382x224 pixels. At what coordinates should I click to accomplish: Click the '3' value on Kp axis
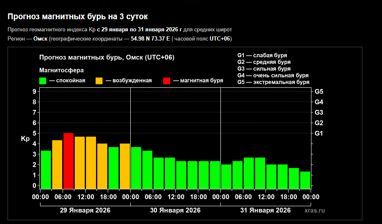coord(34,154)
